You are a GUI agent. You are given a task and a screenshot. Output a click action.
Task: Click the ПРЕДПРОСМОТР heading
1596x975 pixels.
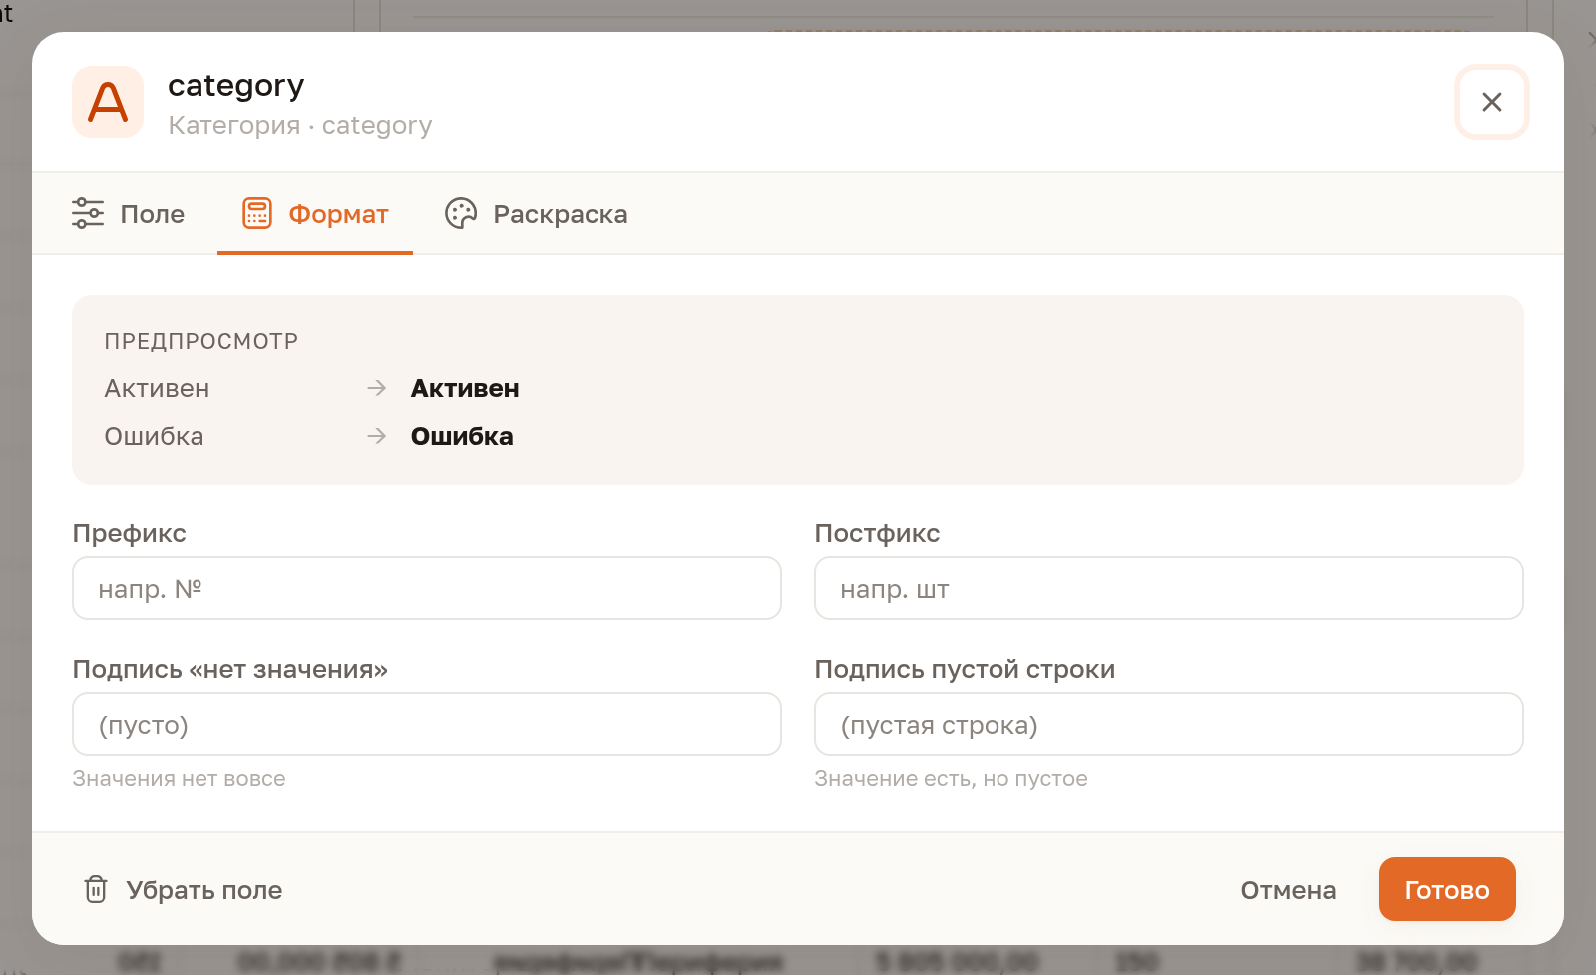tap(201, 341)
